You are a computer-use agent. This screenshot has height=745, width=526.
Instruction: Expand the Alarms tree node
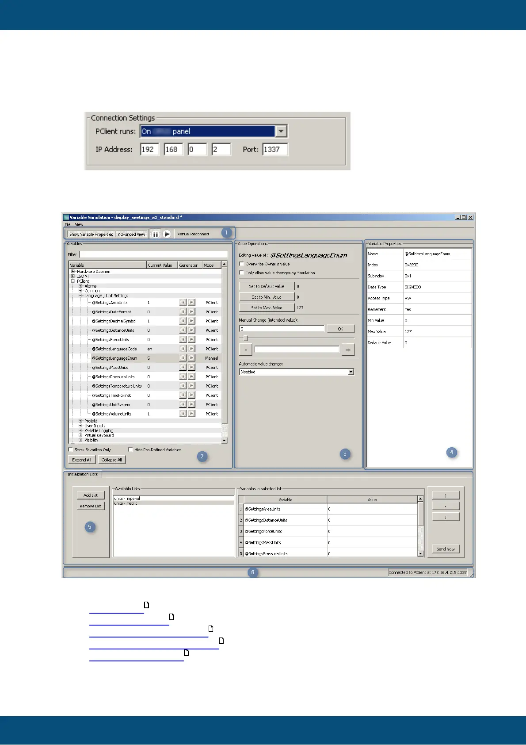tap(80, 286)
